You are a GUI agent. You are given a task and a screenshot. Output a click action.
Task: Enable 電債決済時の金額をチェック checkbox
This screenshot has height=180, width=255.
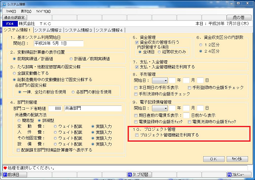coord(189,122)
